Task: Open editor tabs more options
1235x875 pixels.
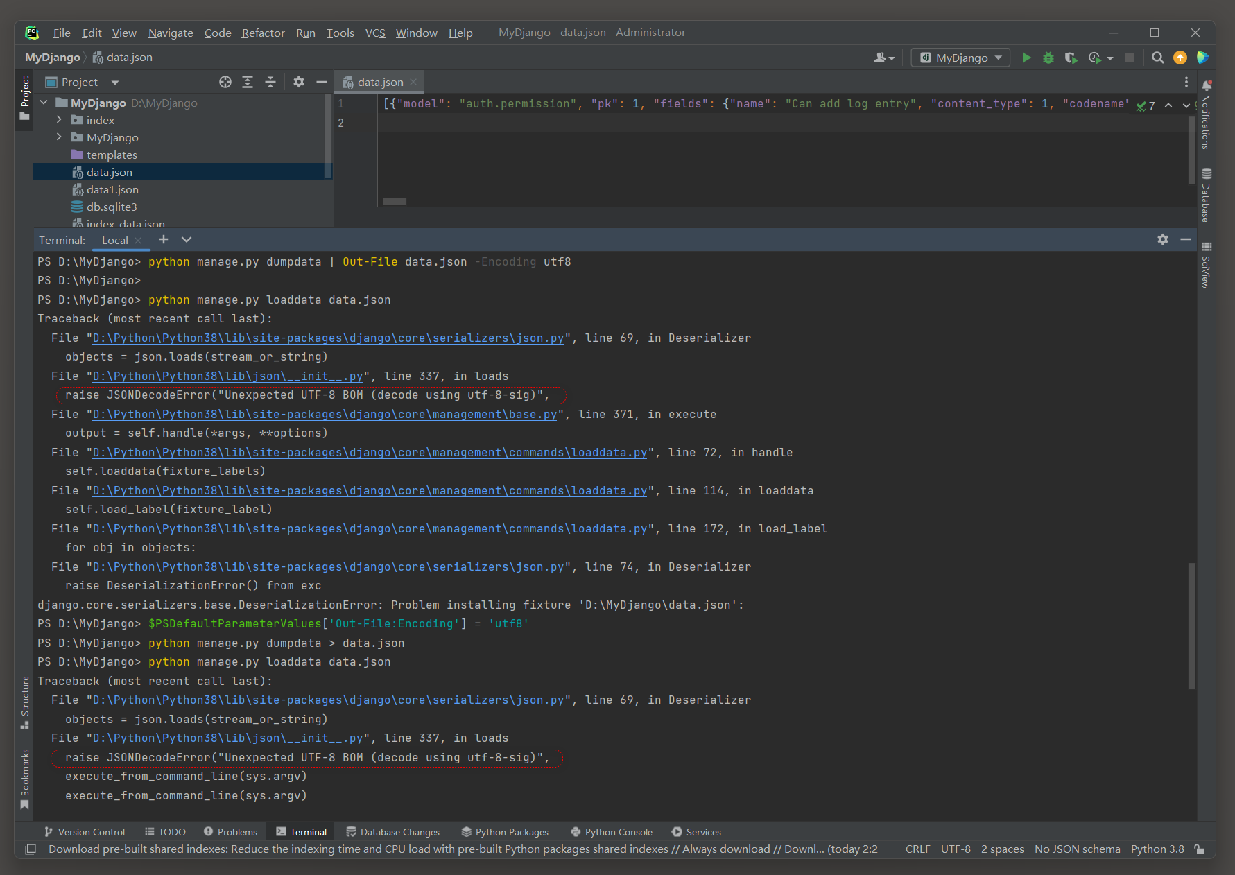Action: [x=1186, y=82]
